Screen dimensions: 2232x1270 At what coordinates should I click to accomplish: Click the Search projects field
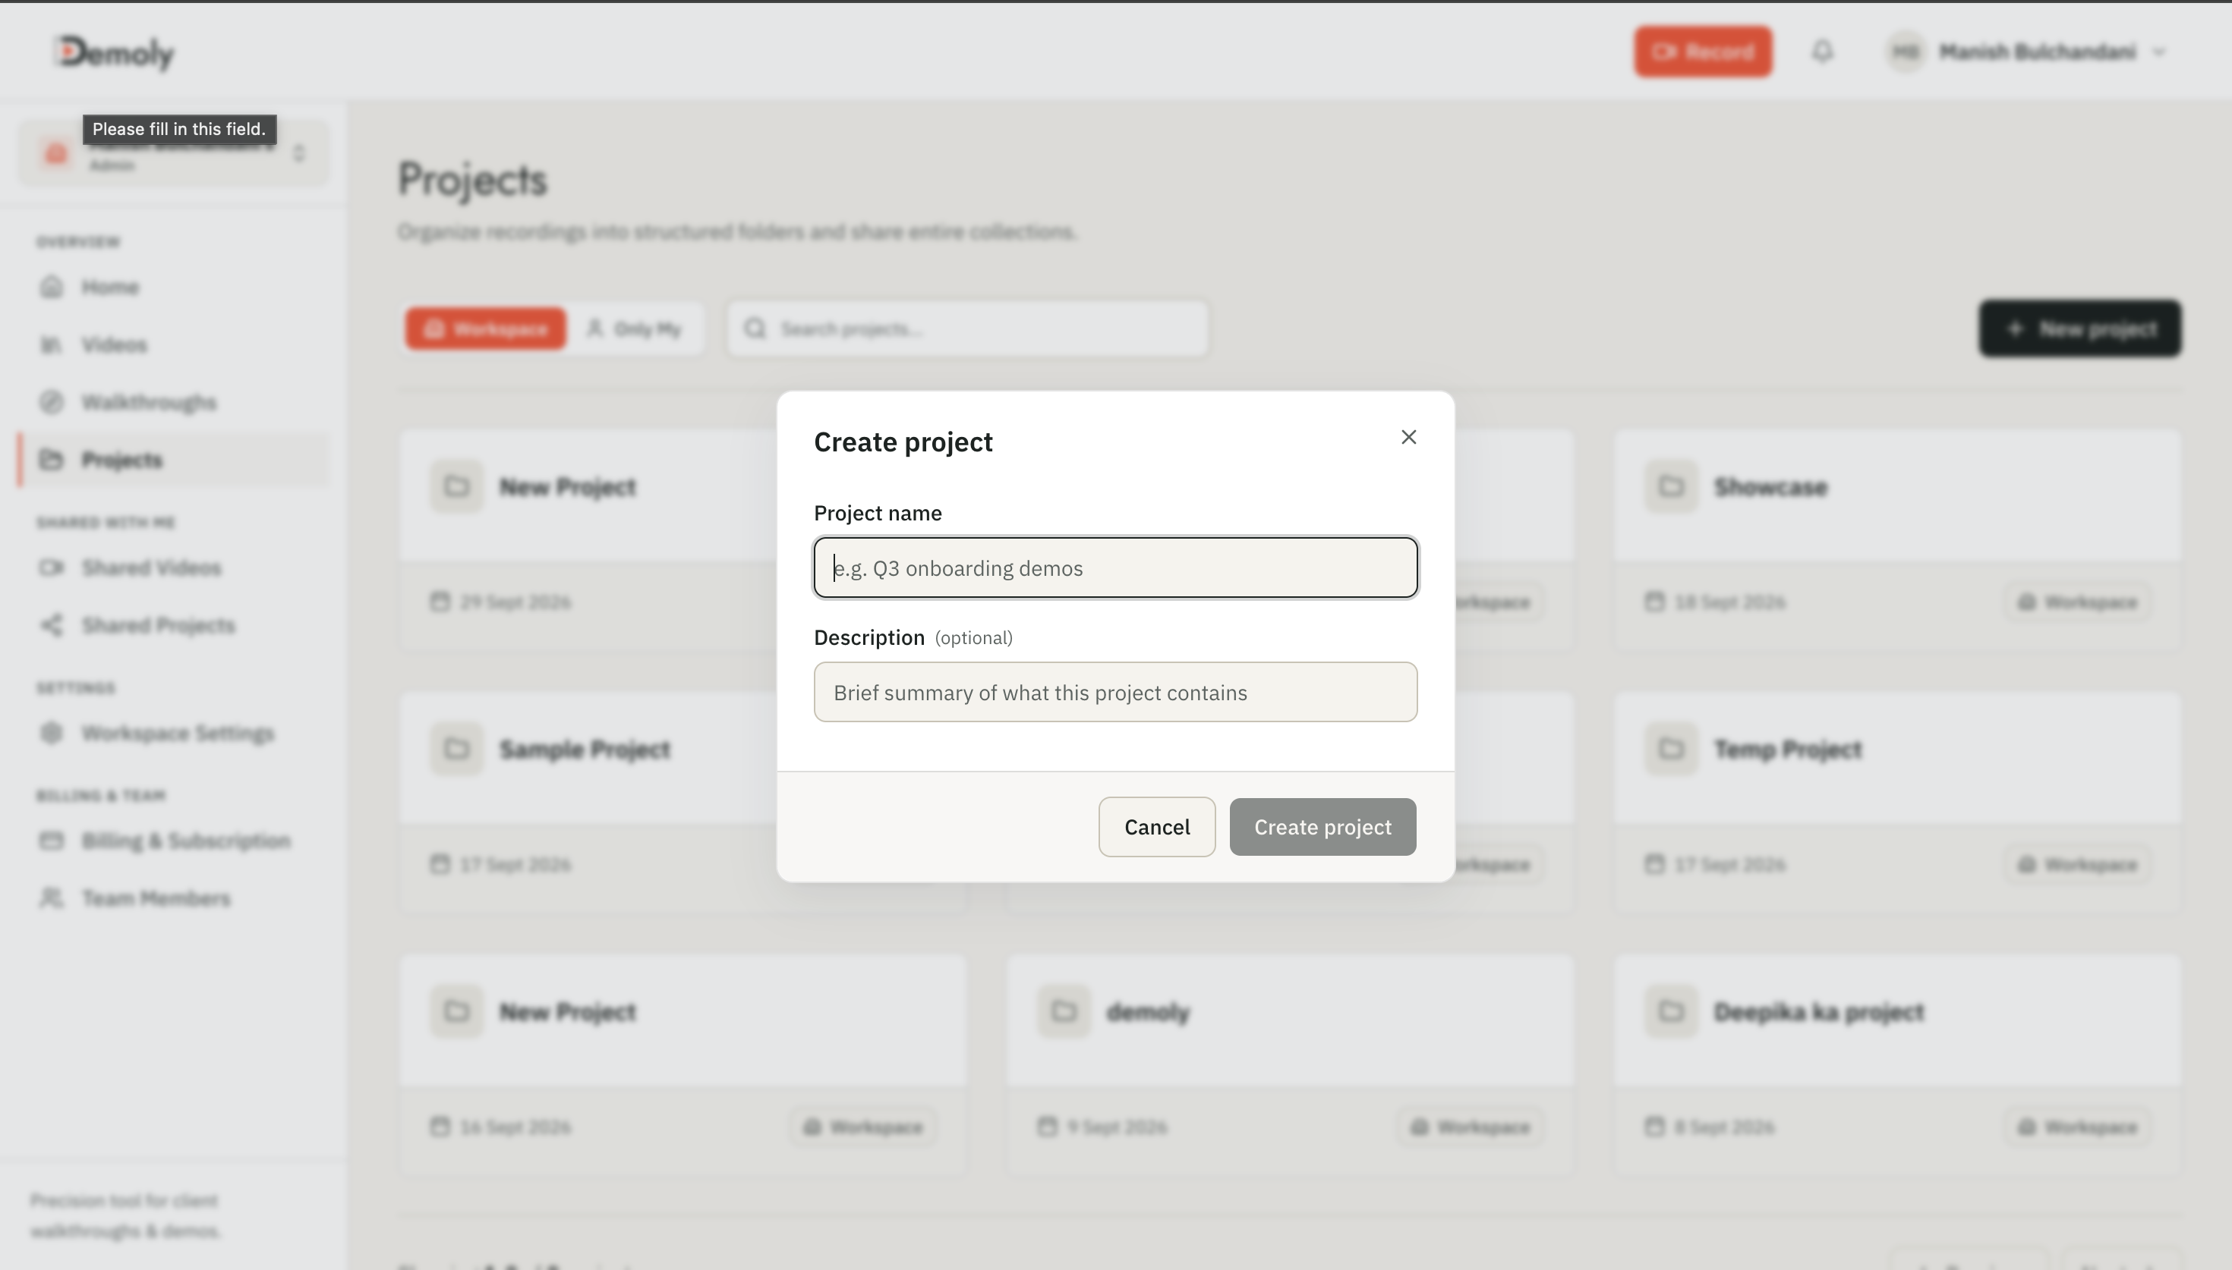click(968, 329)
